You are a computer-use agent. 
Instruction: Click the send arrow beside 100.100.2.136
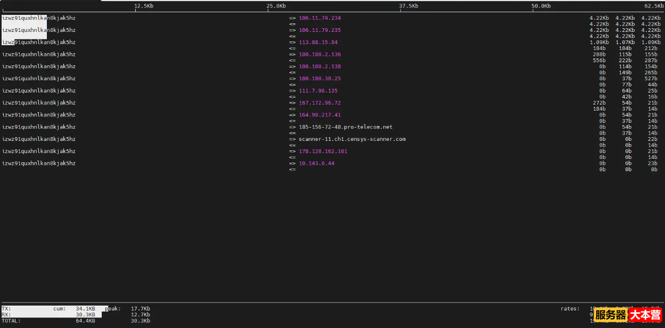[292, 54]
